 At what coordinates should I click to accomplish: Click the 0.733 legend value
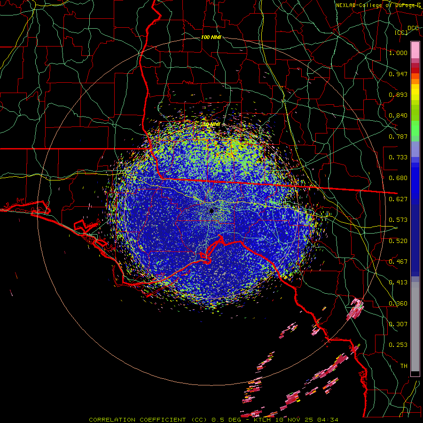pyautogui.click(x=398, y=157)
